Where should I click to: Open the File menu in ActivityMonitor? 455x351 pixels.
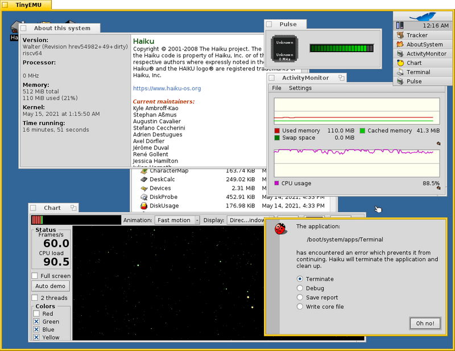coord(276,88)
